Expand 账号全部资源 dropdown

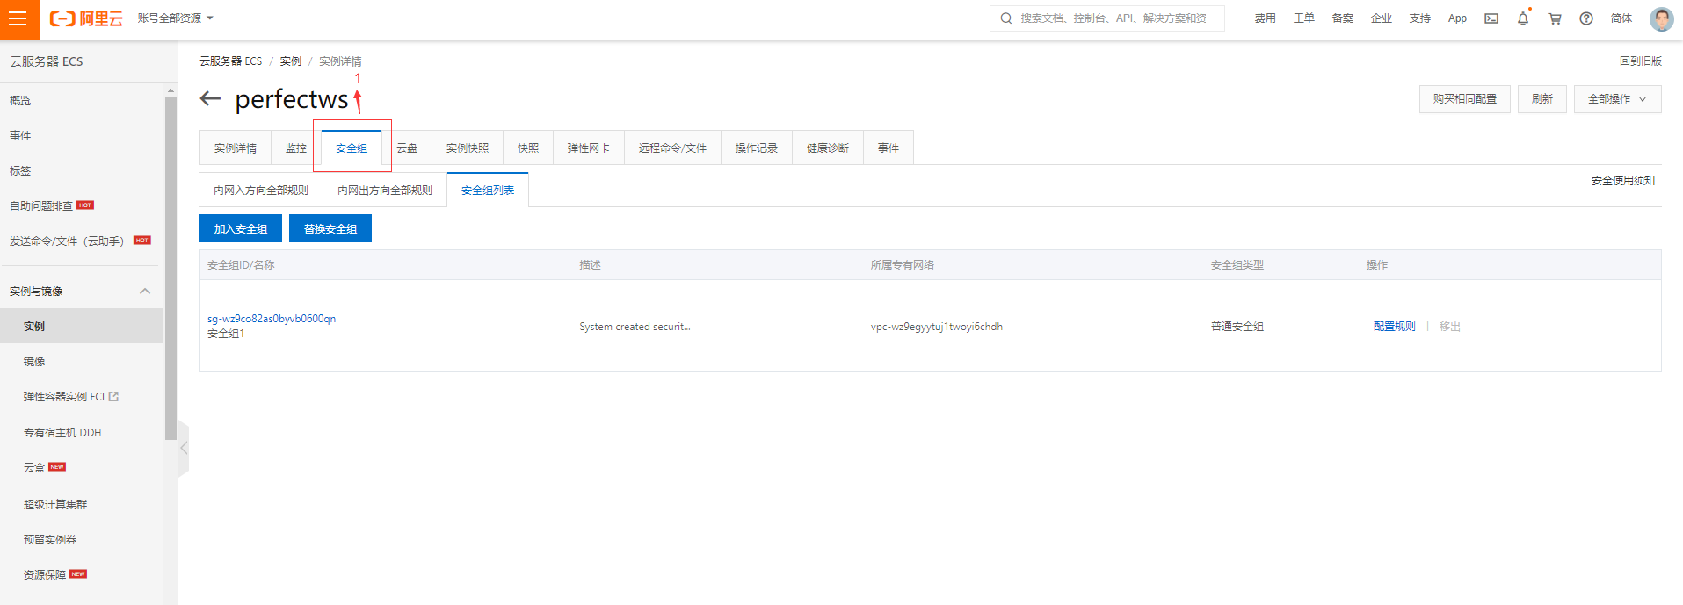(x=176, y=18)
